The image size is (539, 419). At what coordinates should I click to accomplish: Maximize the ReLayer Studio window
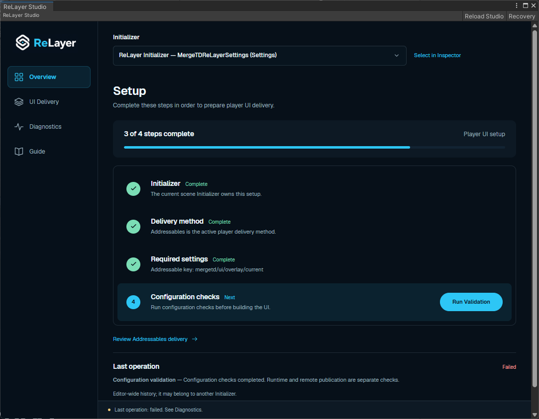[x=525, y=5]
